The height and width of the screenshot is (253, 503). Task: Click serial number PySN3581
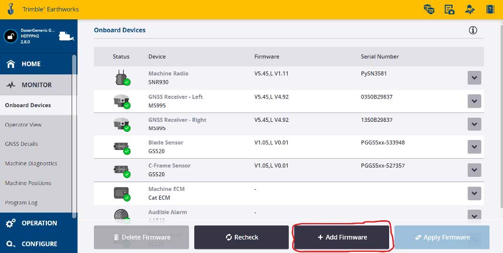pyautogui.click(x=374, y=74)
